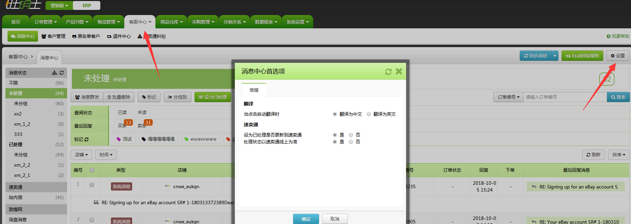This screenshot has width=631, height=224.
Task: Select the purple 测试 tag filter
Action: (124, 139)
